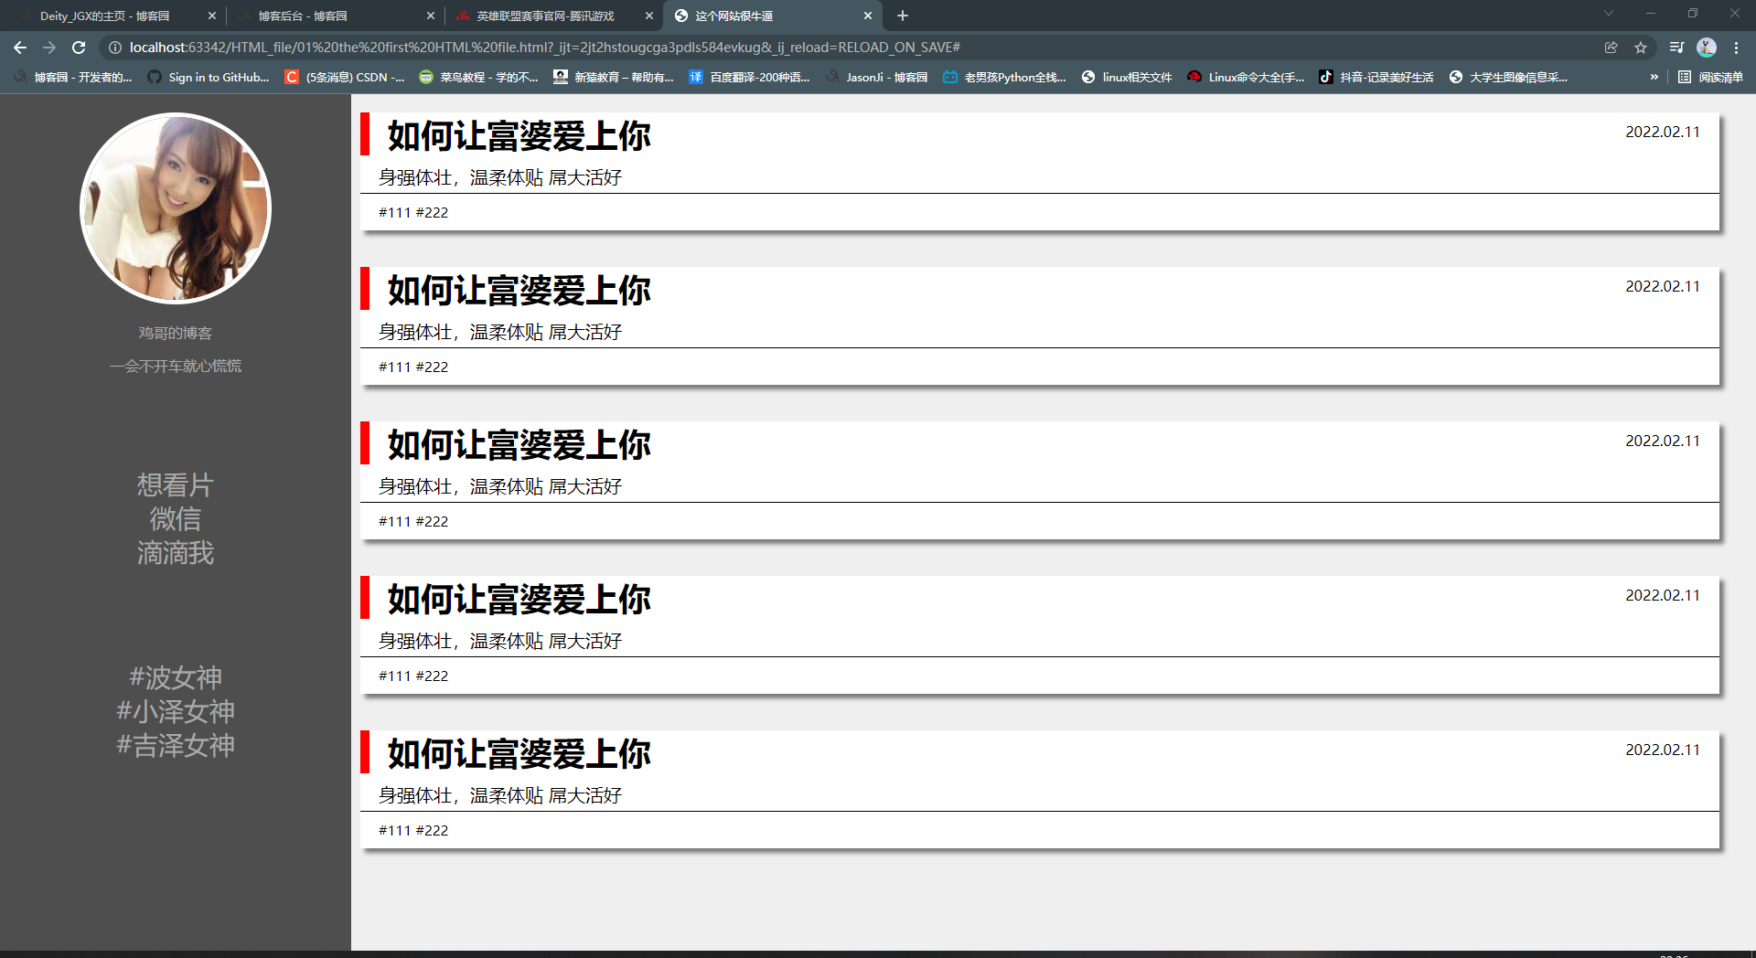
Task: Close the 这个网站很牛逼 tab
Action: pyautogui.click(x=868, y=16)
